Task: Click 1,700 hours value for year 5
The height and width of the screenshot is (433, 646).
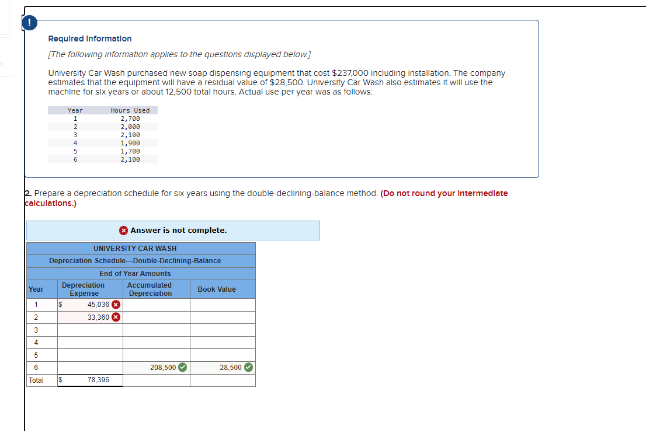Action: tap(130, 152)
